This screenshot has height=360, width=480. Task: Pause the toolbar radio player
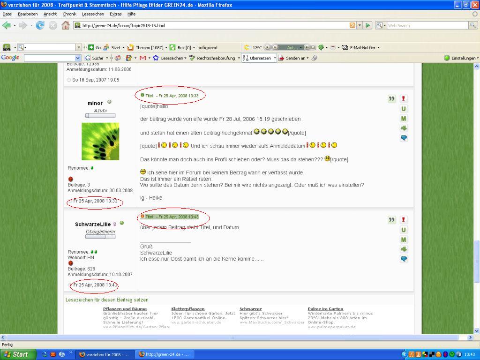click(267, 47)
